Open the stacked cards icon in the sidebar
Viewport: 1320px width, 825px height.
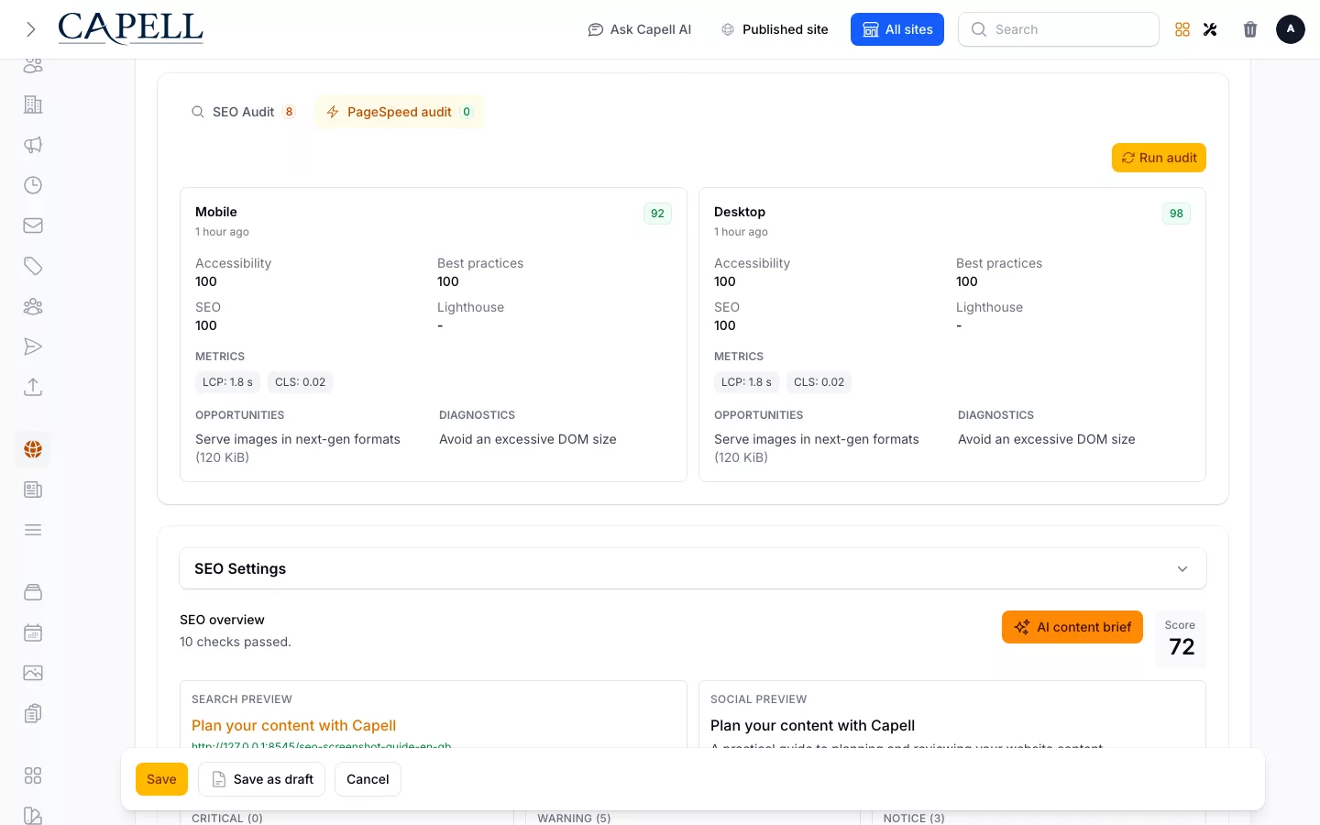33,592
